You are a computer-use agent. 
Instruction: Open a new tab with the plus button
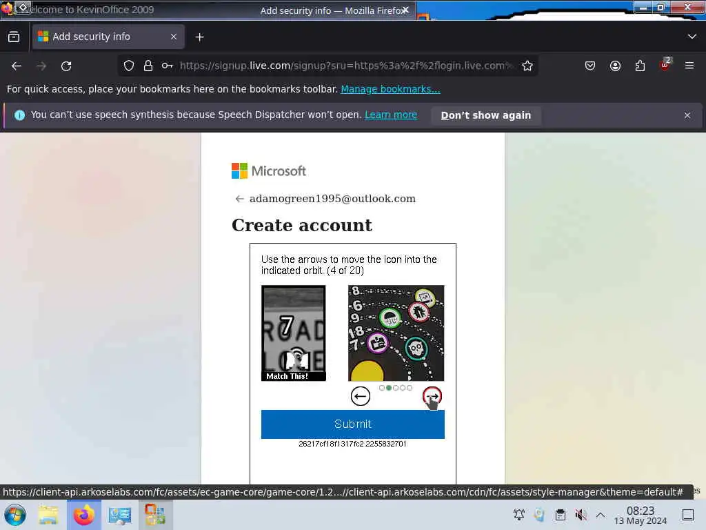click(x=199, y=37)
